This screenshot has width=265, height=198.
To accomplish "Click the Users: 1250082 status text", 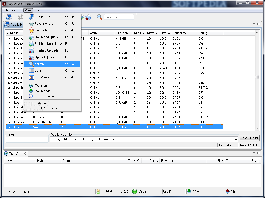I will 249,145.
